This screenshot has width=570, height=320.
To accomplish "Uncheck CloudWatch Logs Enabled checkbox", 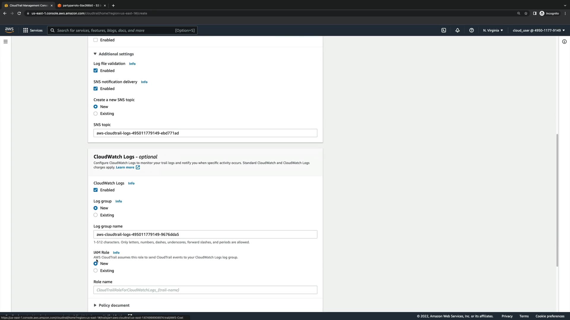I will tap(96, 190).
